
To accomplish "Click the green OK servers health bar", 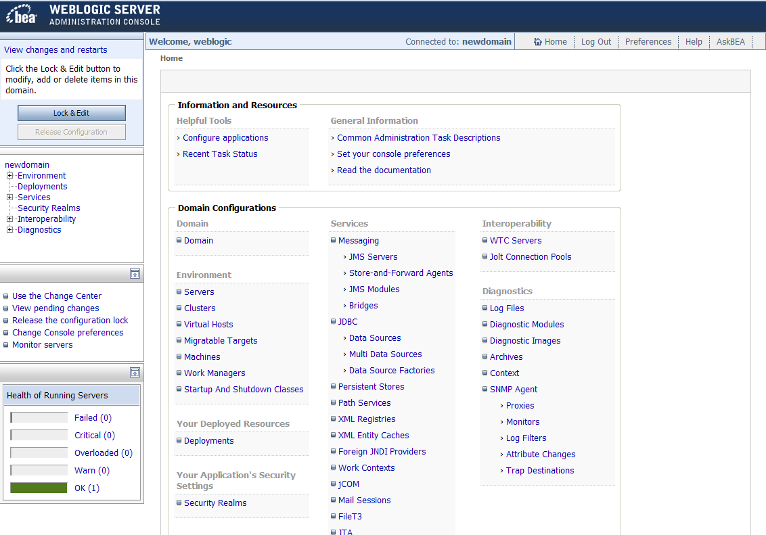I will click(39, 488).
